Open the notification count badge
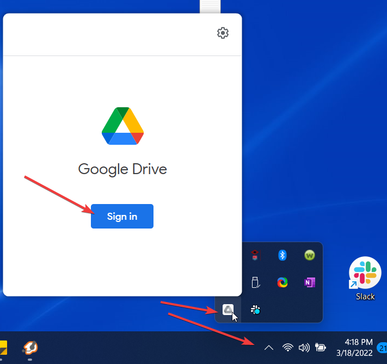Screen dimensions: 387x364 (x=382, y=348)
